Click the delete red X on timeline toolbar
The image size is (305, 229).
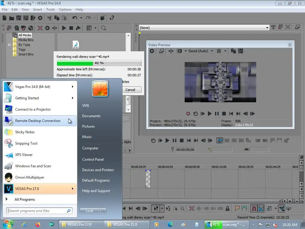pyautogui.click(x=192, y=208)
